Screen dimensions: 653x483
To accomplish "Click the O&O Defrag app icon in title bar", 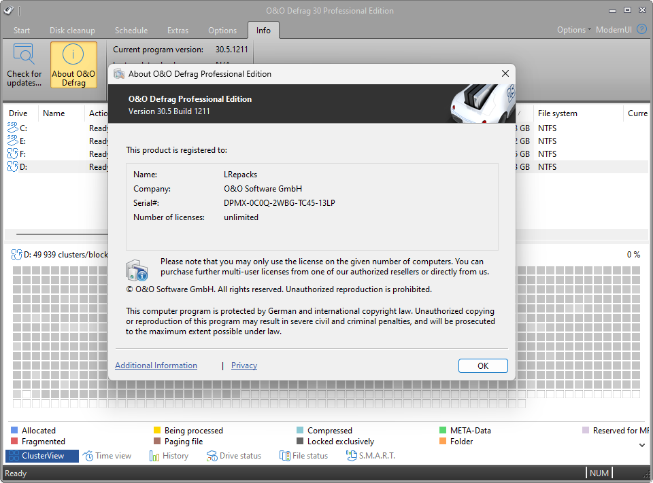I will [x=8, y=10].
